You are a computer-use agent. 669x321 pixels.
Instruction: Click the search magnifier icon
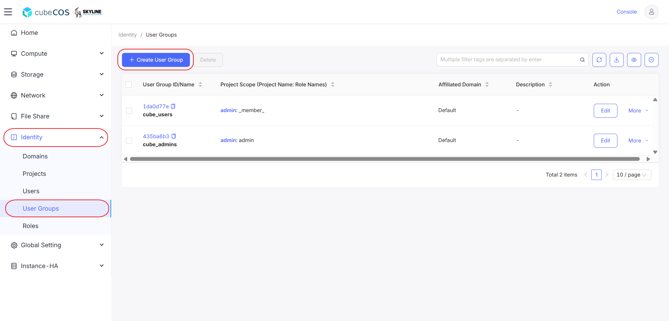point(582,60)
